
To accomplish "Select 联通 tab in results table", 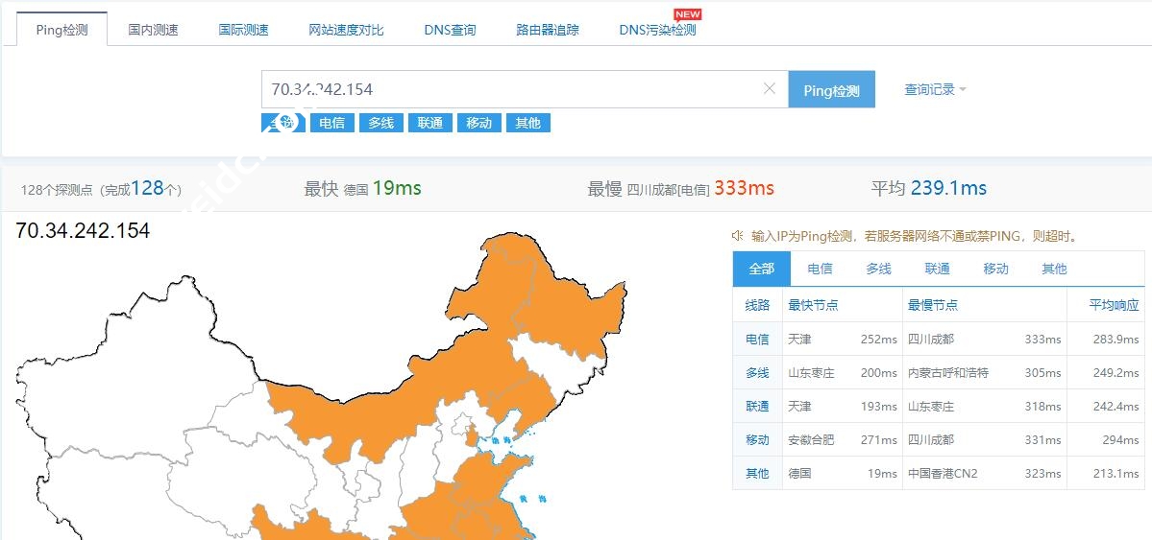I will point(938,269).
